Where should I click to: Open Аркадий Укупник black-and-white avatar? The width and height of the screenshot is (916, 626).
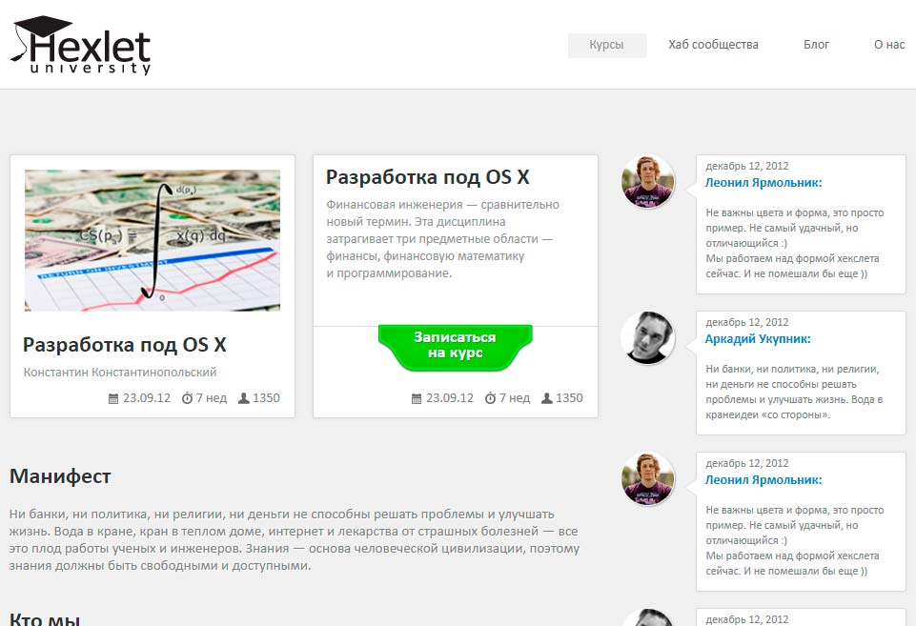point(647,338)
